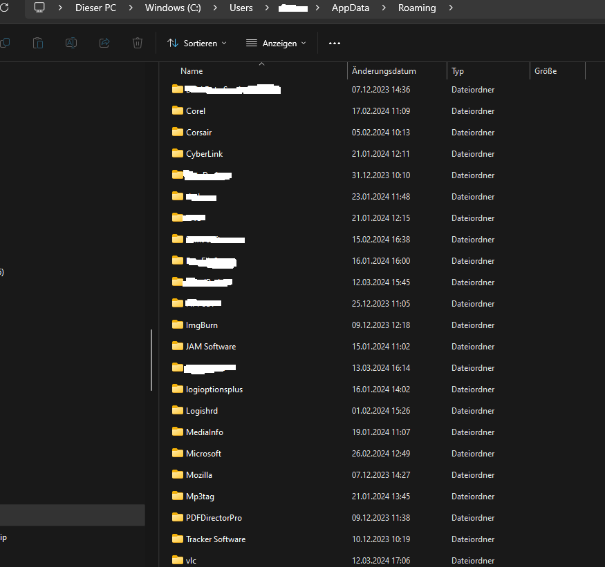Click the logioptionsplus folder icon
This screenshot has height=567, width=605.
(178, 389)
